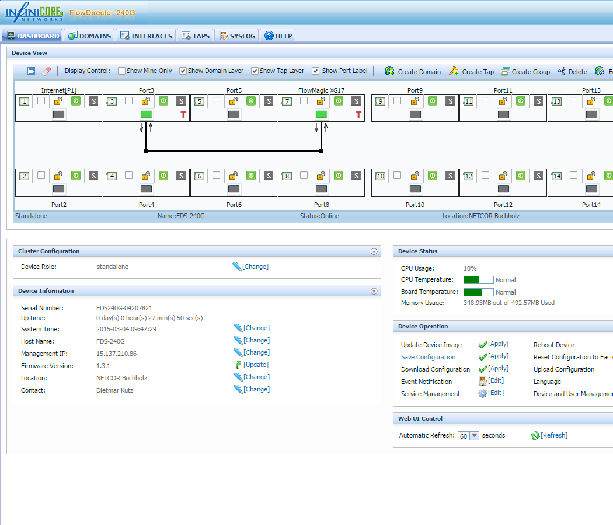This screenshot has height=525, width=613.
Task: Click the lock icon on port 8
Action: point(321,176)
